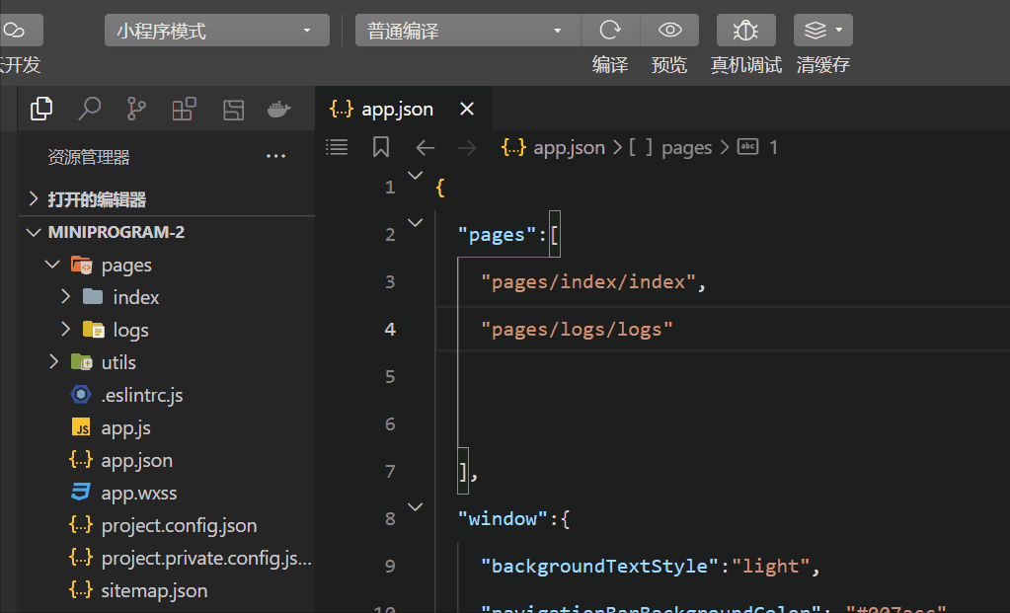Viewport: 1010px width, 613px height.
Task: Go forward with the right arrow icon
Action: tap(466, 147)
